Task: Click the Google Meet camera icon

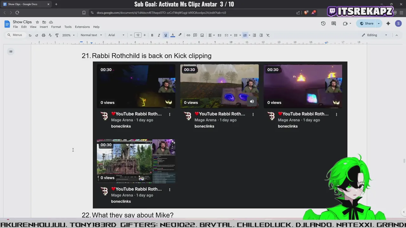Action: pyautogui.click(x=345, y=23)
